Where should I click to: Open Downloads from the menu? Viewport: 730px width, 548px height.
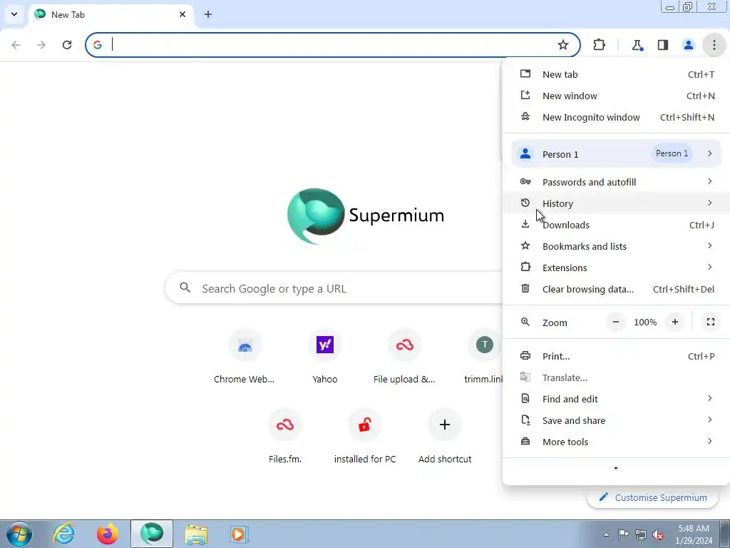tap(617, 225)
